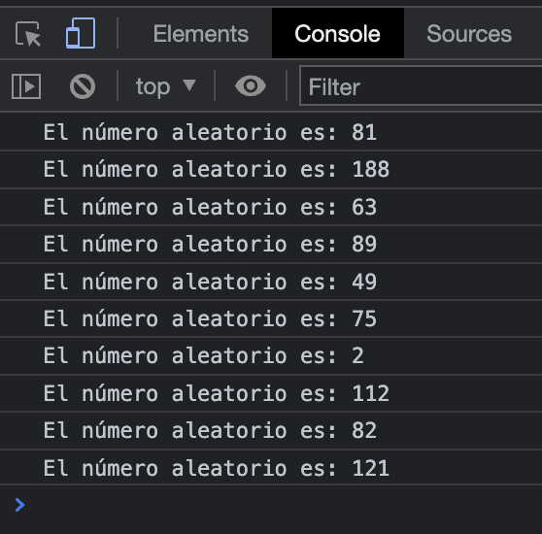Click the log entry showing 49
542x534 pixels.
[271, 282]
